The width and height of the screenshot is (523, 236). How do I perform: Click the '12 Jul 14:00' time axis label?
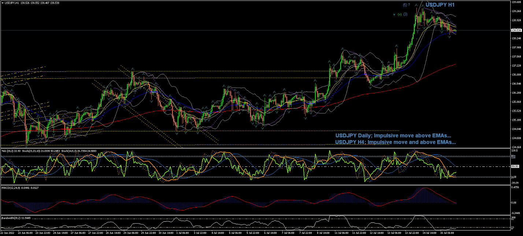pyautogui.click(x=377, y=233)
